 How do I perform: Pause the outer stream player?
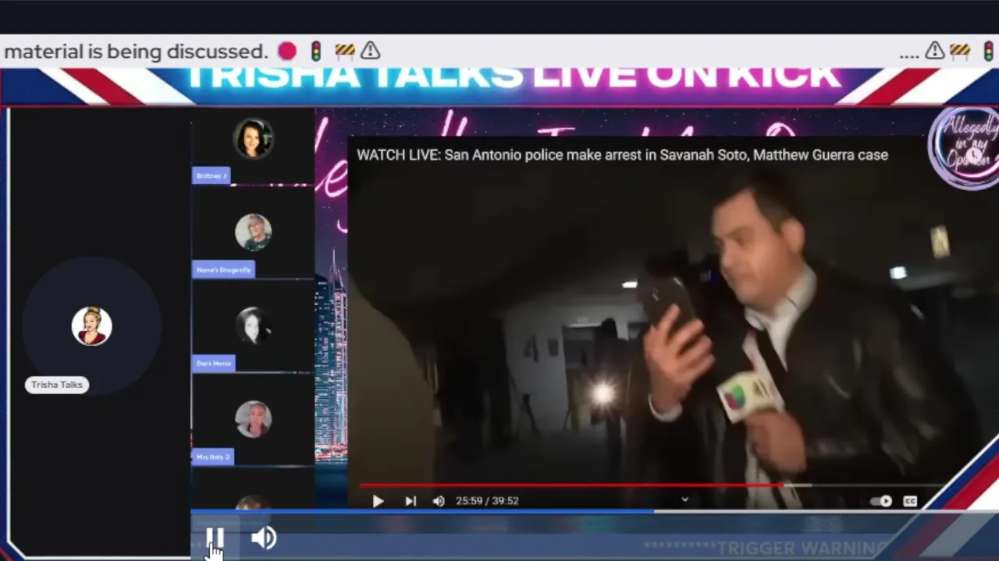(x=215, y=538)
